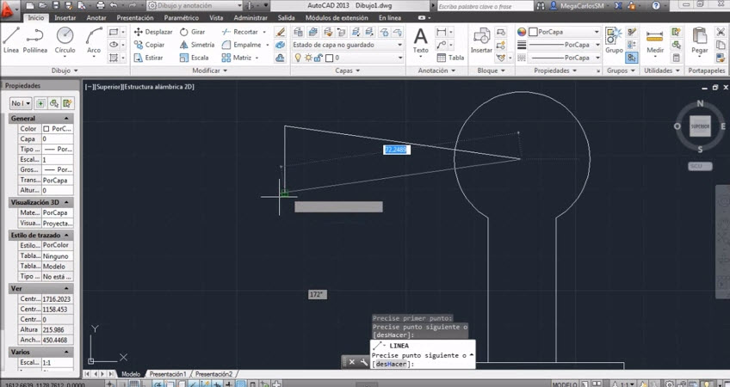Click the Altura value 215.986
The width and height of the screenshot is (730, 387).
click(x=58, y=329)
